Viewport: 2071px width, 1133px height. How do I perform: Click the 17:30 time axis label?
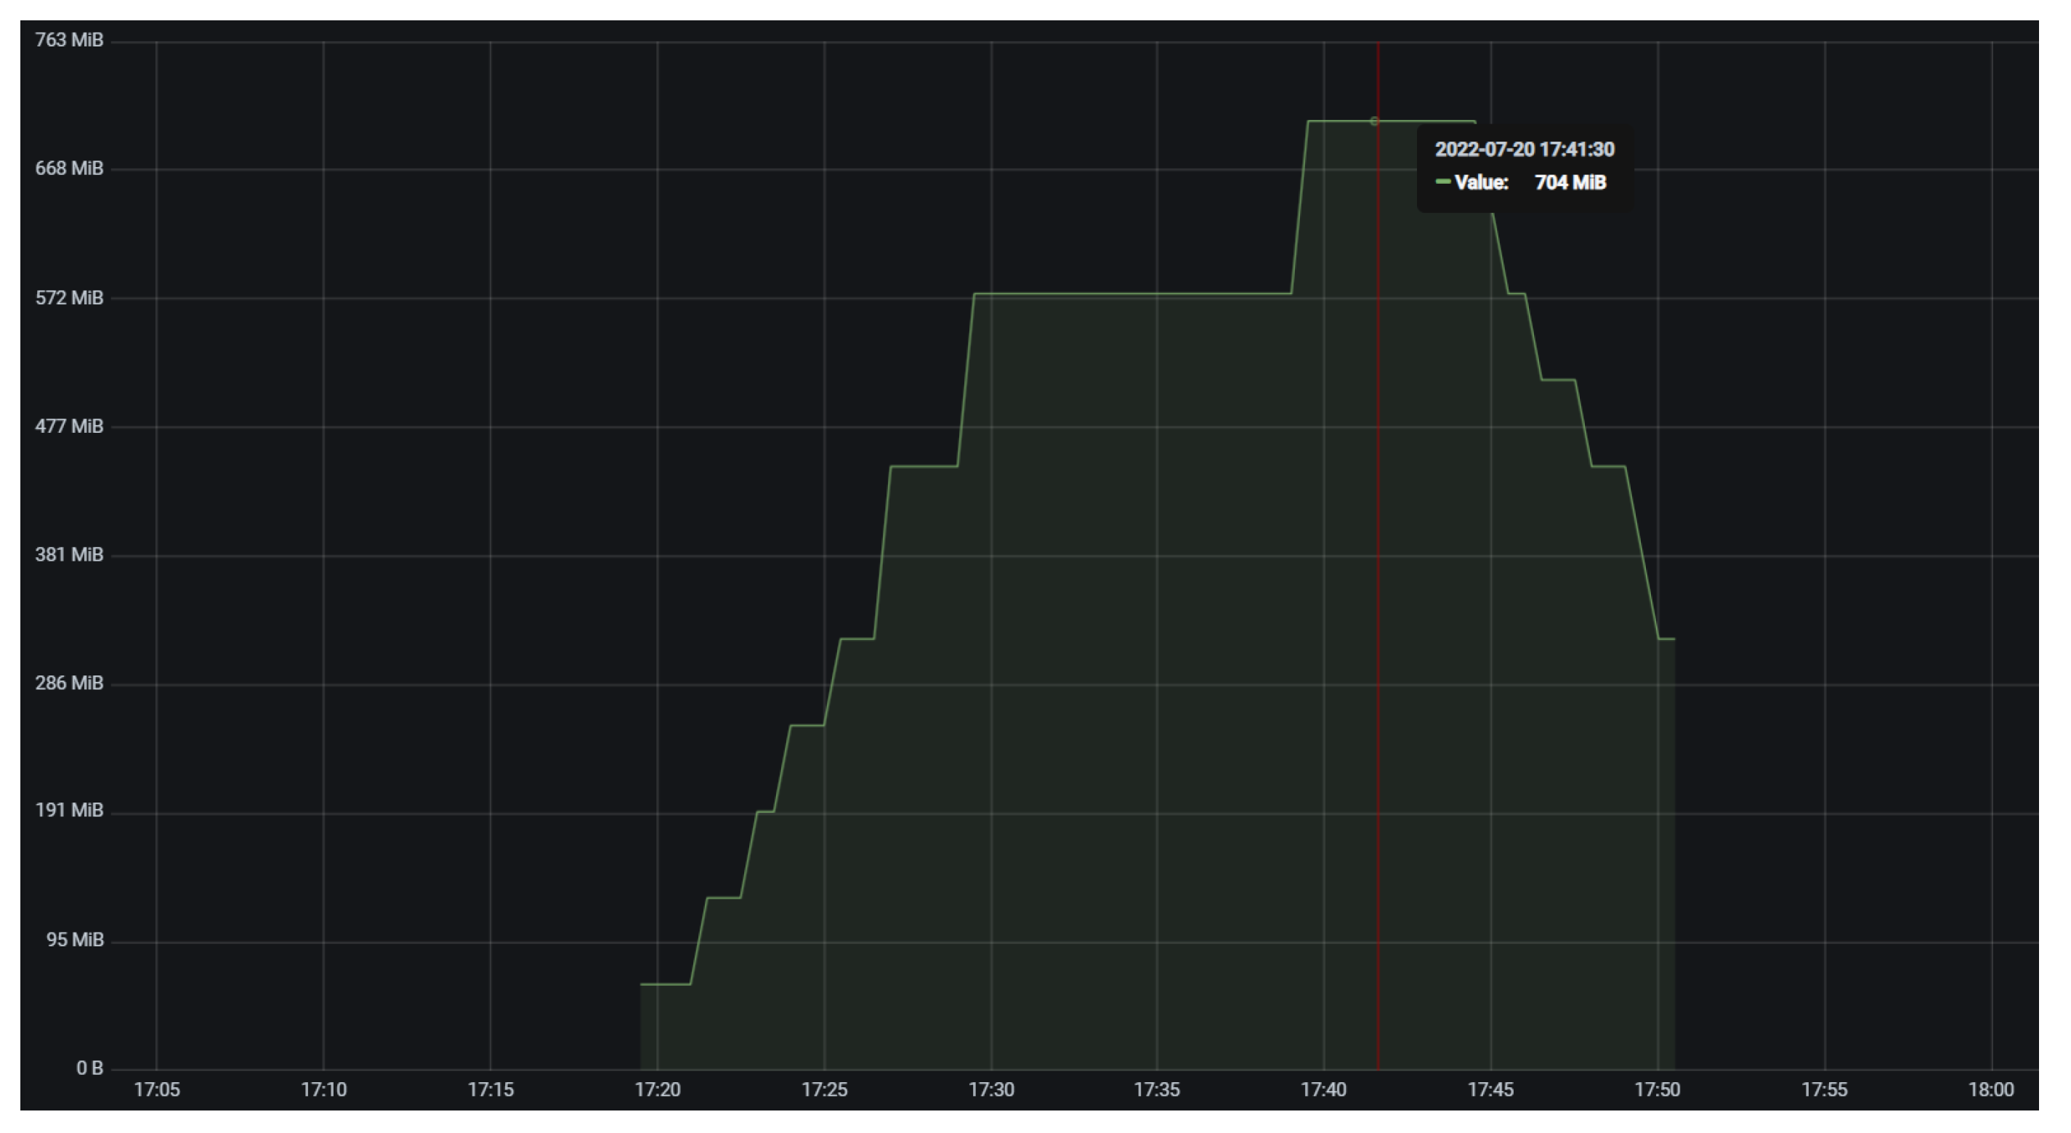pyautogui.click(x=990, y=1089)
